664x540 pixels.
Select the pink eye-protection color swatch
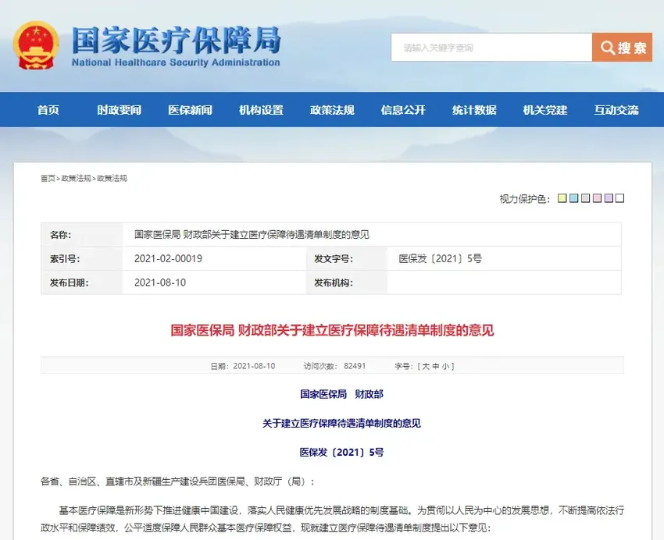coord(597,198)
